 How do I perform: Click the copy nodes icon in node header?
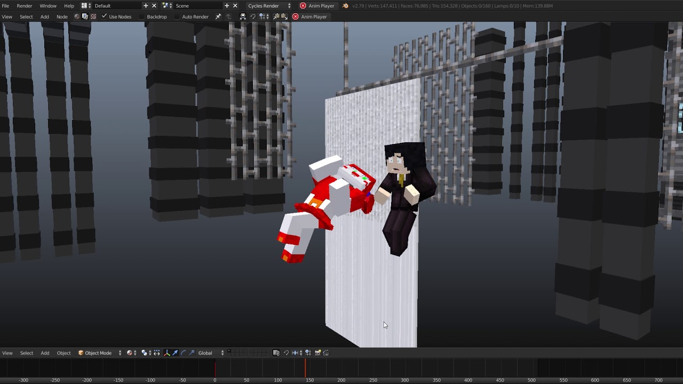pyautogui.click(x=276, y=17)
